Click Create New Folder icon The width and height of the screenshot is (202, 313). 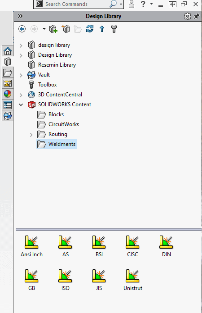(x=78, y=29)
